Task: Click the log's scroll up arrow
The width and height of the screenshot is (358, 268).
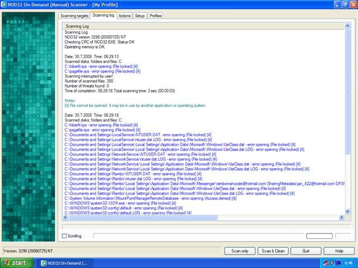Action: [347, 26]
